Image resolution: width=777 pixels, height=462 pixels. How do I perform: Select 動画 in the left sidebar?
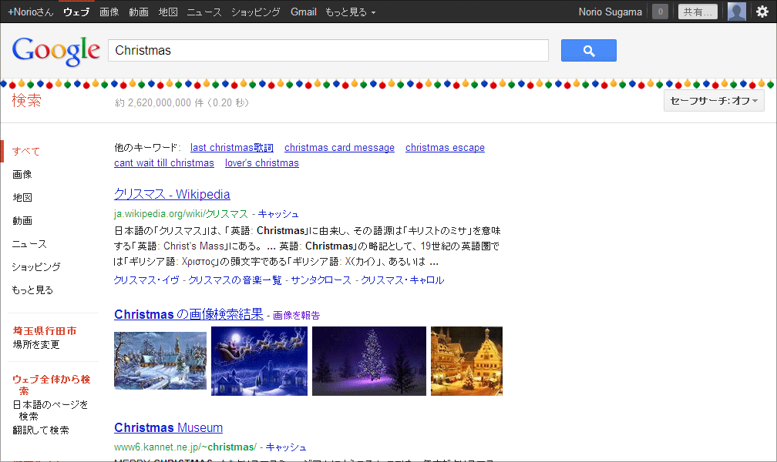point(22,221)
